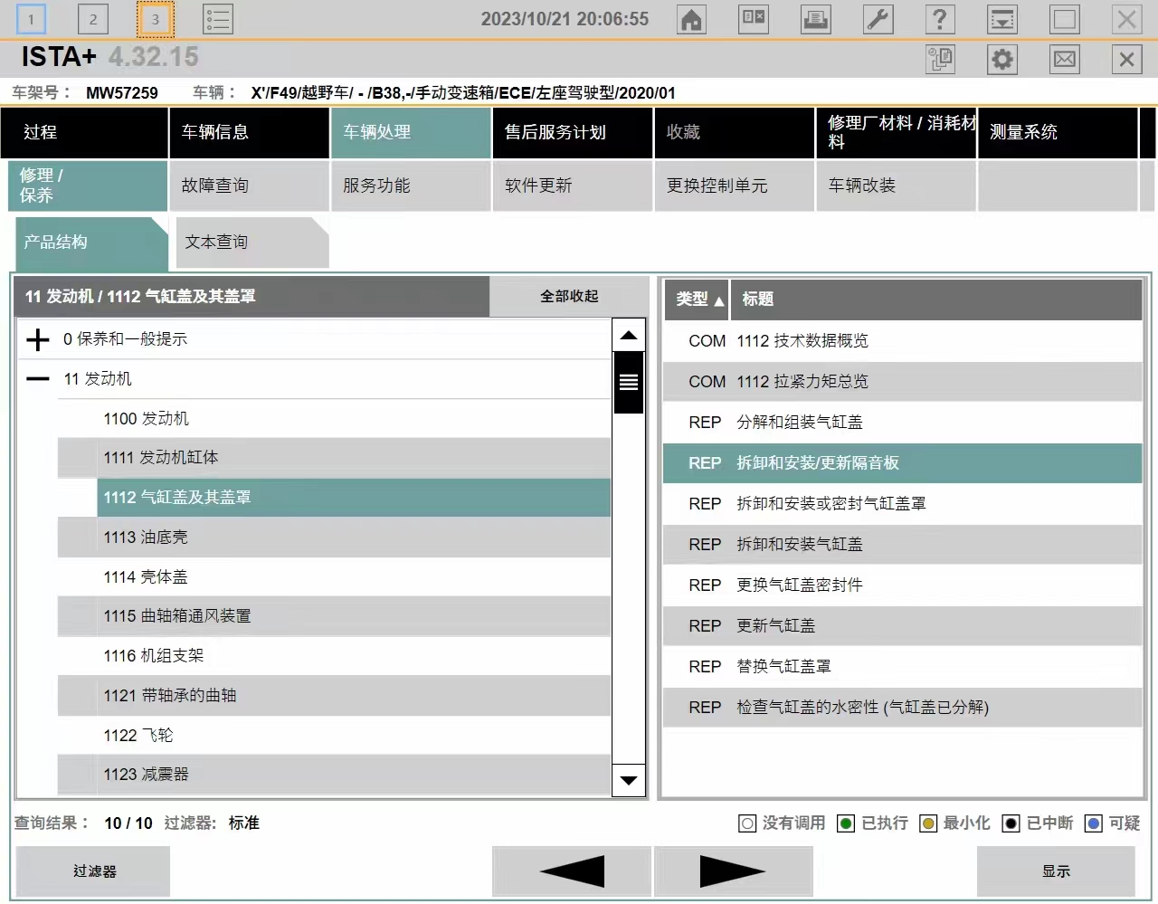The image size is (1158, 904).
Task: Open the wrench tools icon
Action: (878, 19)
